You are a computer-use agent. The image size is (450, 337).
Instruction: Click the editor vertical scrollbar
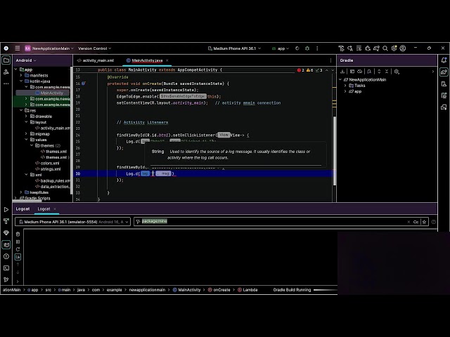(335, 150)
